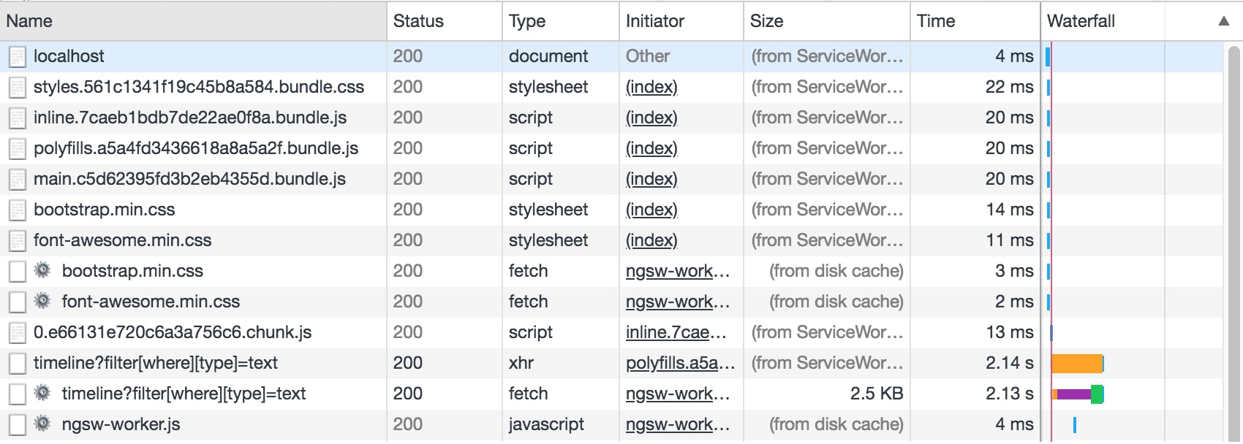The height and width of the screenshot is (444, 1243).
Task: Open the (index) initiator link for main bundle js
Action: (x=651, y=179)
